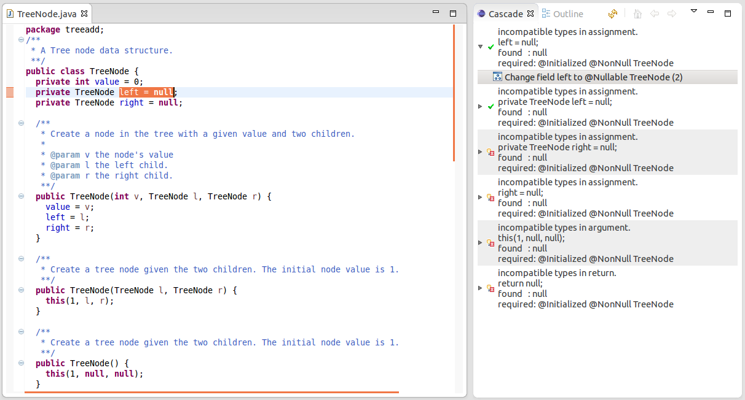The width and height of the screenshot is (745, 400).
Task: Fold the no-argument TreeNode() constructor
Action: (21, 363)
